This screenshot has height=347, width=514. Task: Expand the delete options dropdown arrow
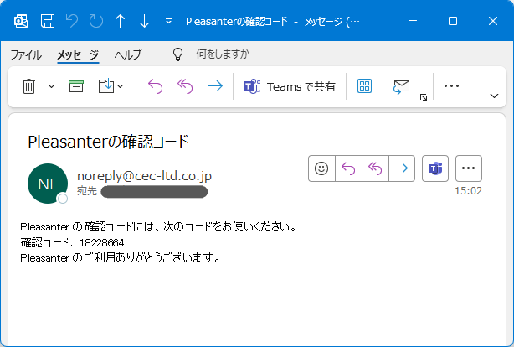(51, 86)
